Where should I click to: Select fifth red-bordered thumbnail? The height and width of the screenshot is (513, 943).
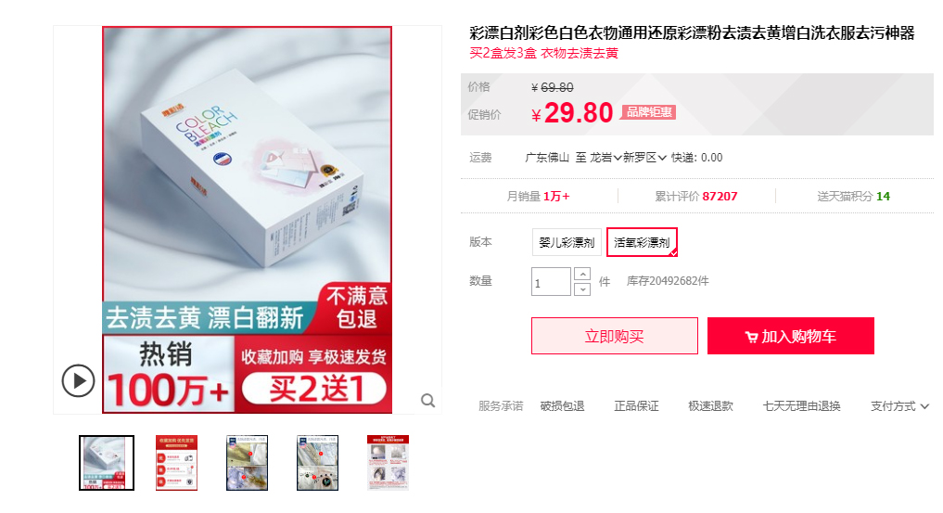coord(388,463)
